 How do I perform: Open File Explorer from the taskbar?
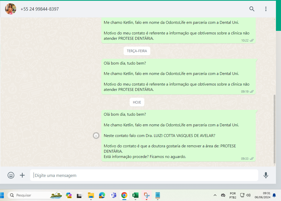(91, 195)
